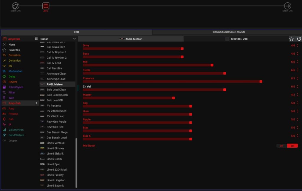Click the Presence slider bar
This screenshot has height=191, width=302.
(x=172, y=81)
